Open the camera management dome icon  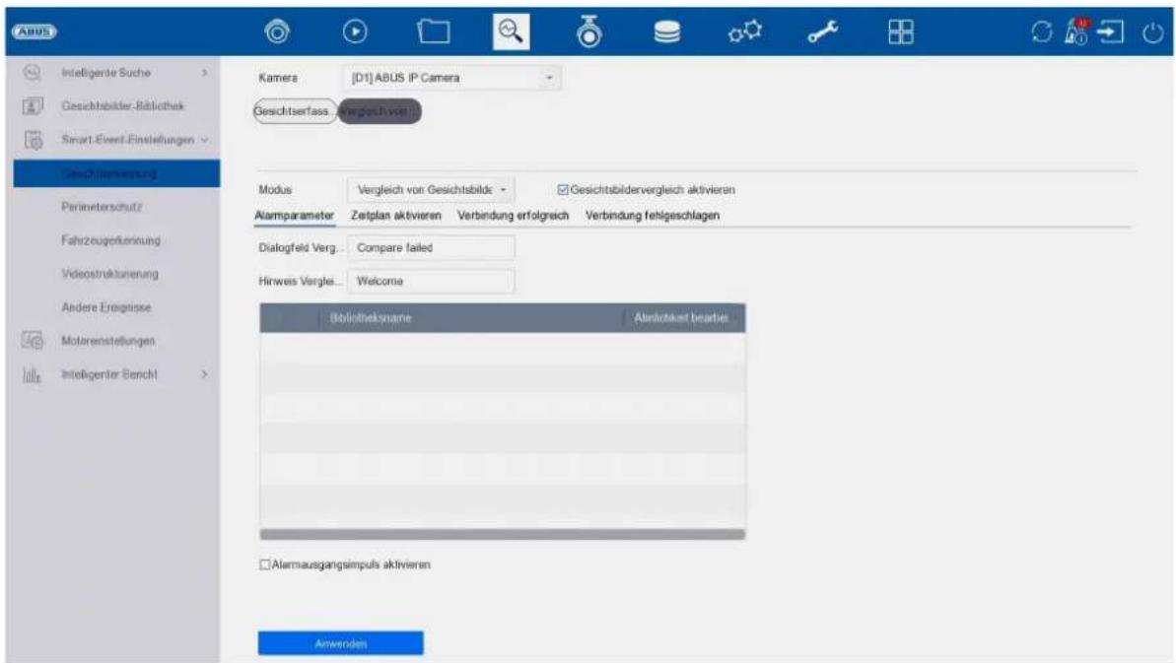click(588, 32)
